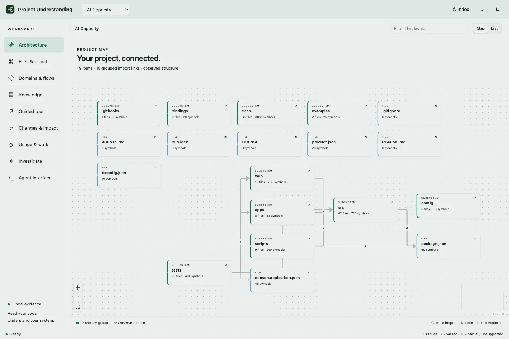Viewport: 509px width, 339px height.
Task: Expand the bindings subsystem arrow
Action: coord(226,106)
